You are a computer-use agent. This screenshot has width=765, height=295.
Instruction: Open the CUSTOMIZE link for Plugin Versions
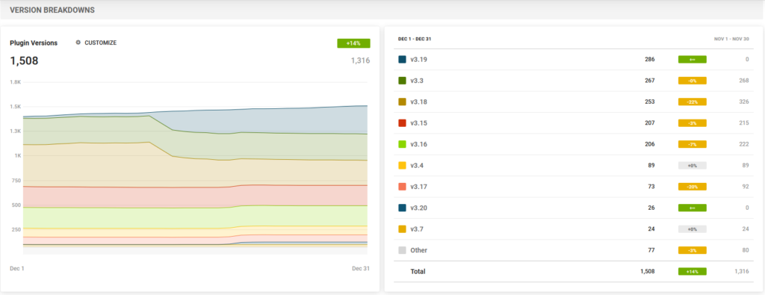pos(101,43)
